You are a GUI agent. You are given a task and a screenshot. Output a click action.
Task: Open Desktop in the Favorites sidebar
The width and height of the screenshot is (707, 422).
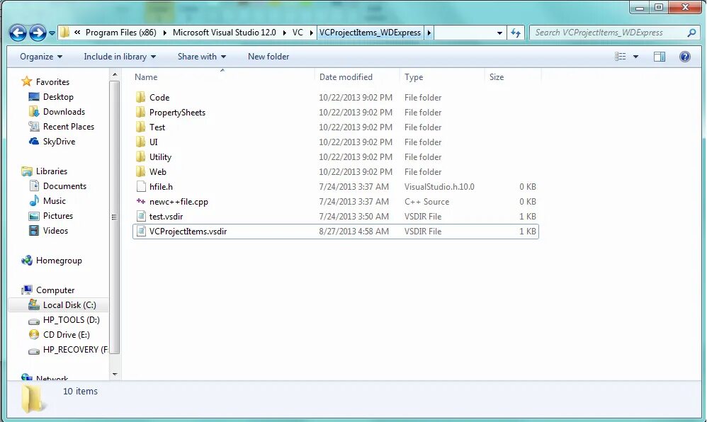pyautogui.click(x=58, y=97)
